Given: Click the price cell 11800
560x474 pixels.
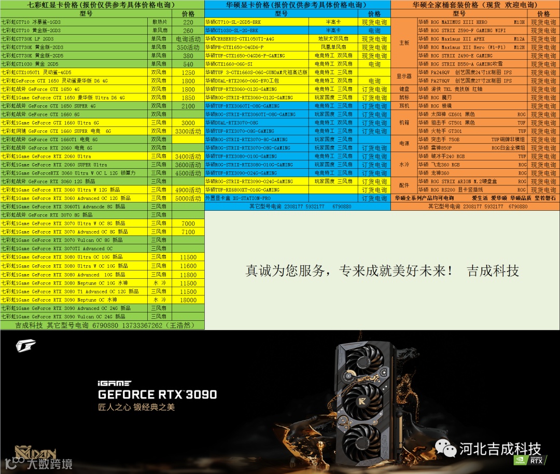Looking at the screenshot, I should tap(188, 275).
